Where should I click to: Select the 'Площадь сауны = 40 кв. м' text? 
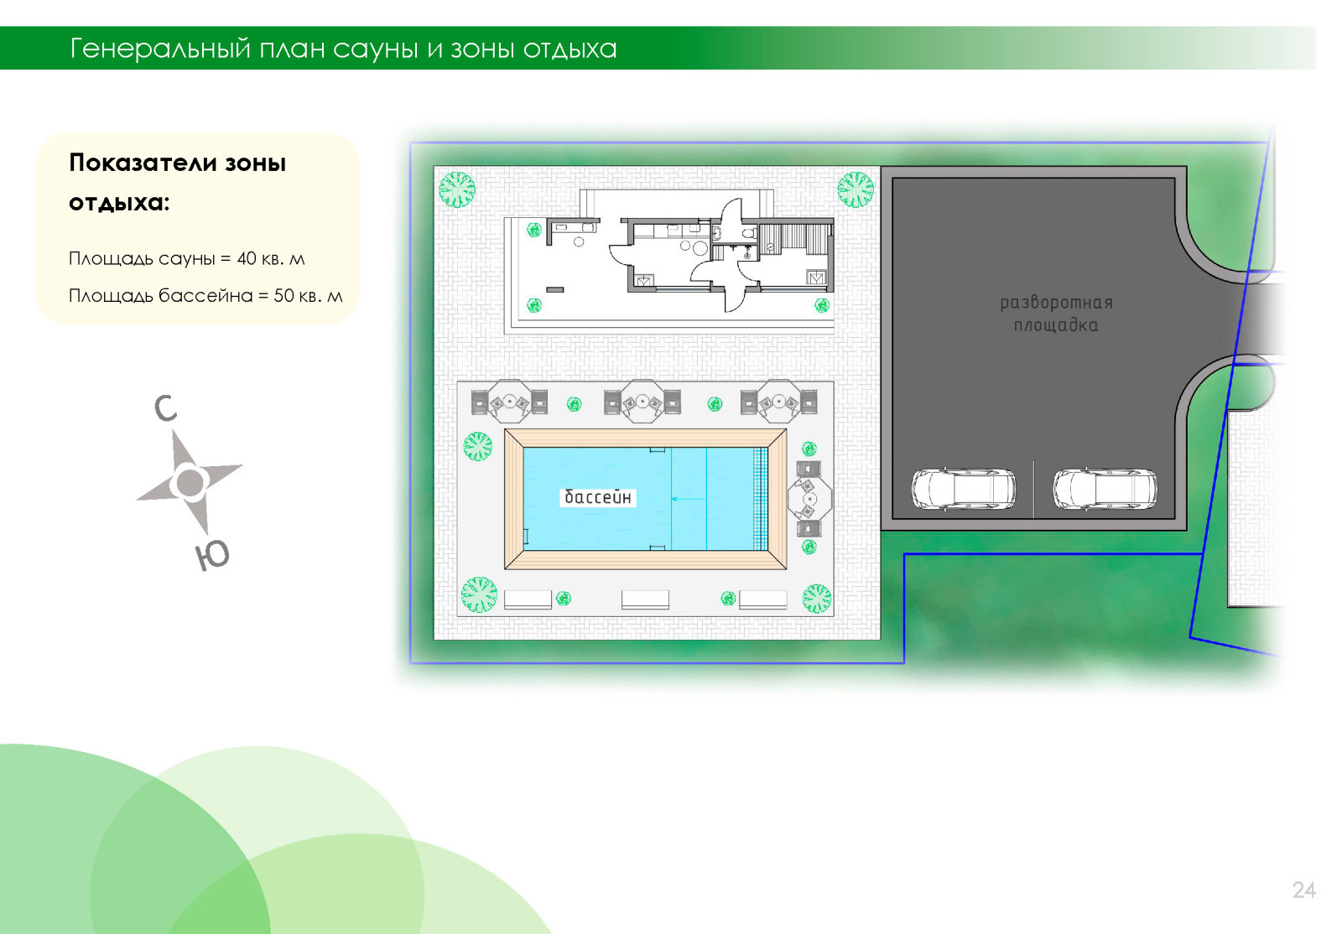coord(186,259)
